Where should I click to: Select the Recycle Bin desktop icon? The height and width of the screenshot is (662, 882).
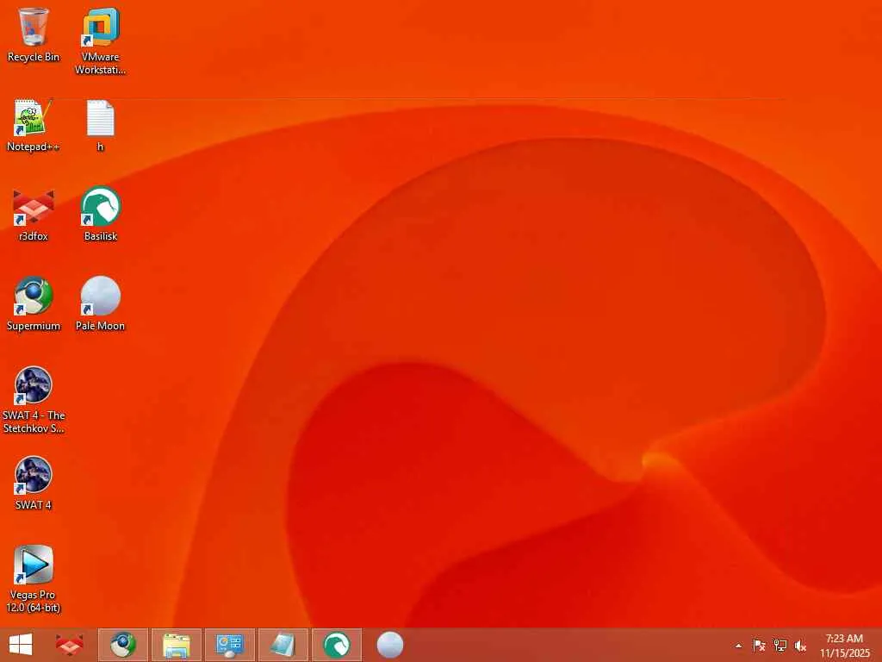click(34, 34)
